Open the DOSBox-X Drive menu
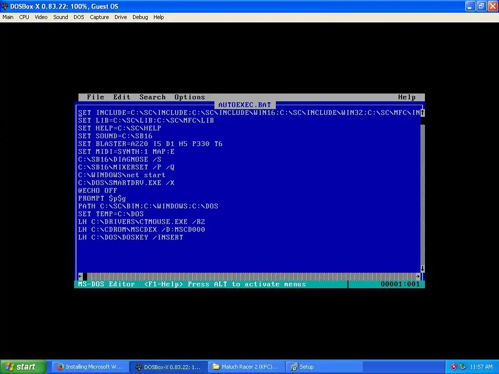Image resolution: width=499 pixels, height=374 pixels. click(121, 17)
